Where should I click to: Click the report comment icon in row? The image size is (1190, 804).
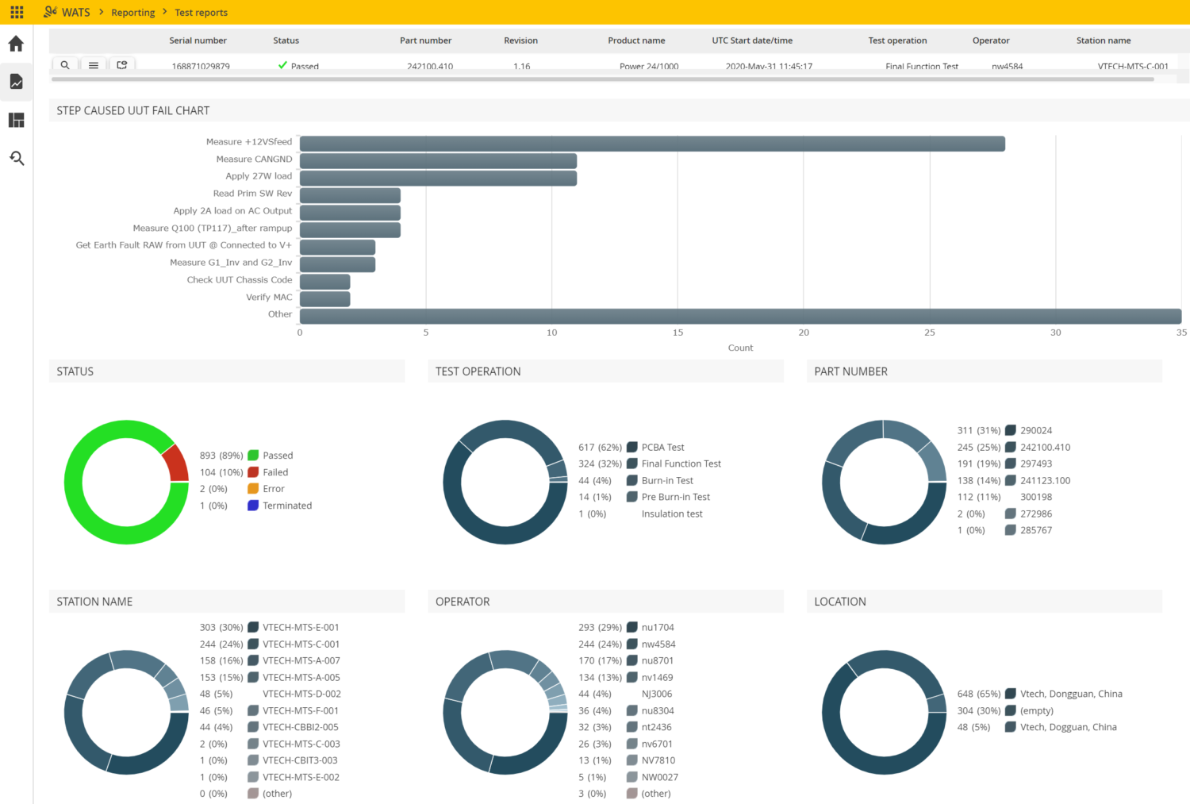pyautogui.click(x=121, y=65)
